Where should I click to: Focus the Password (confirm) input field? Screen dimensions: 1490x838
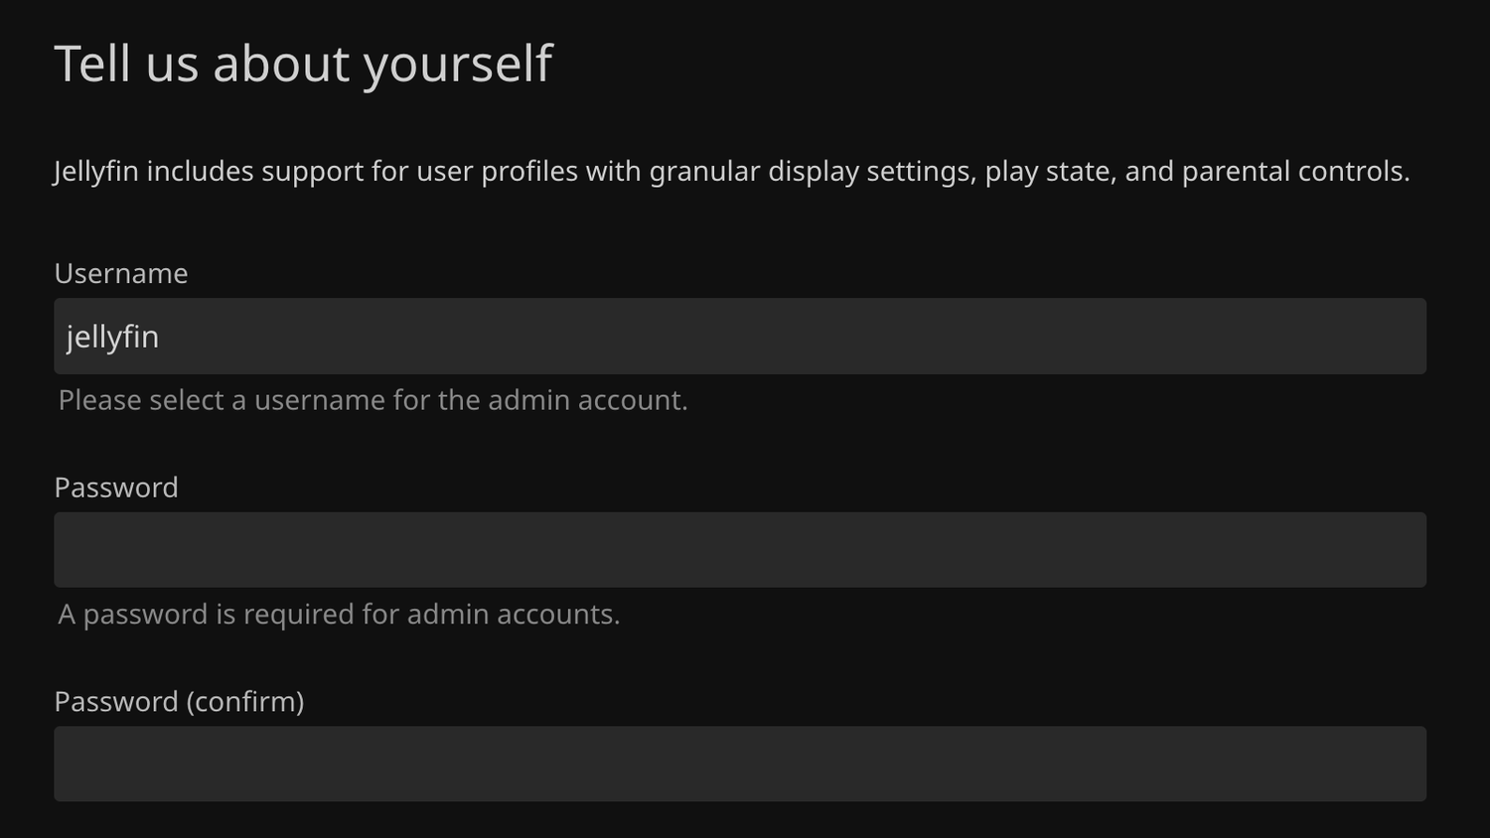[740, 764]
